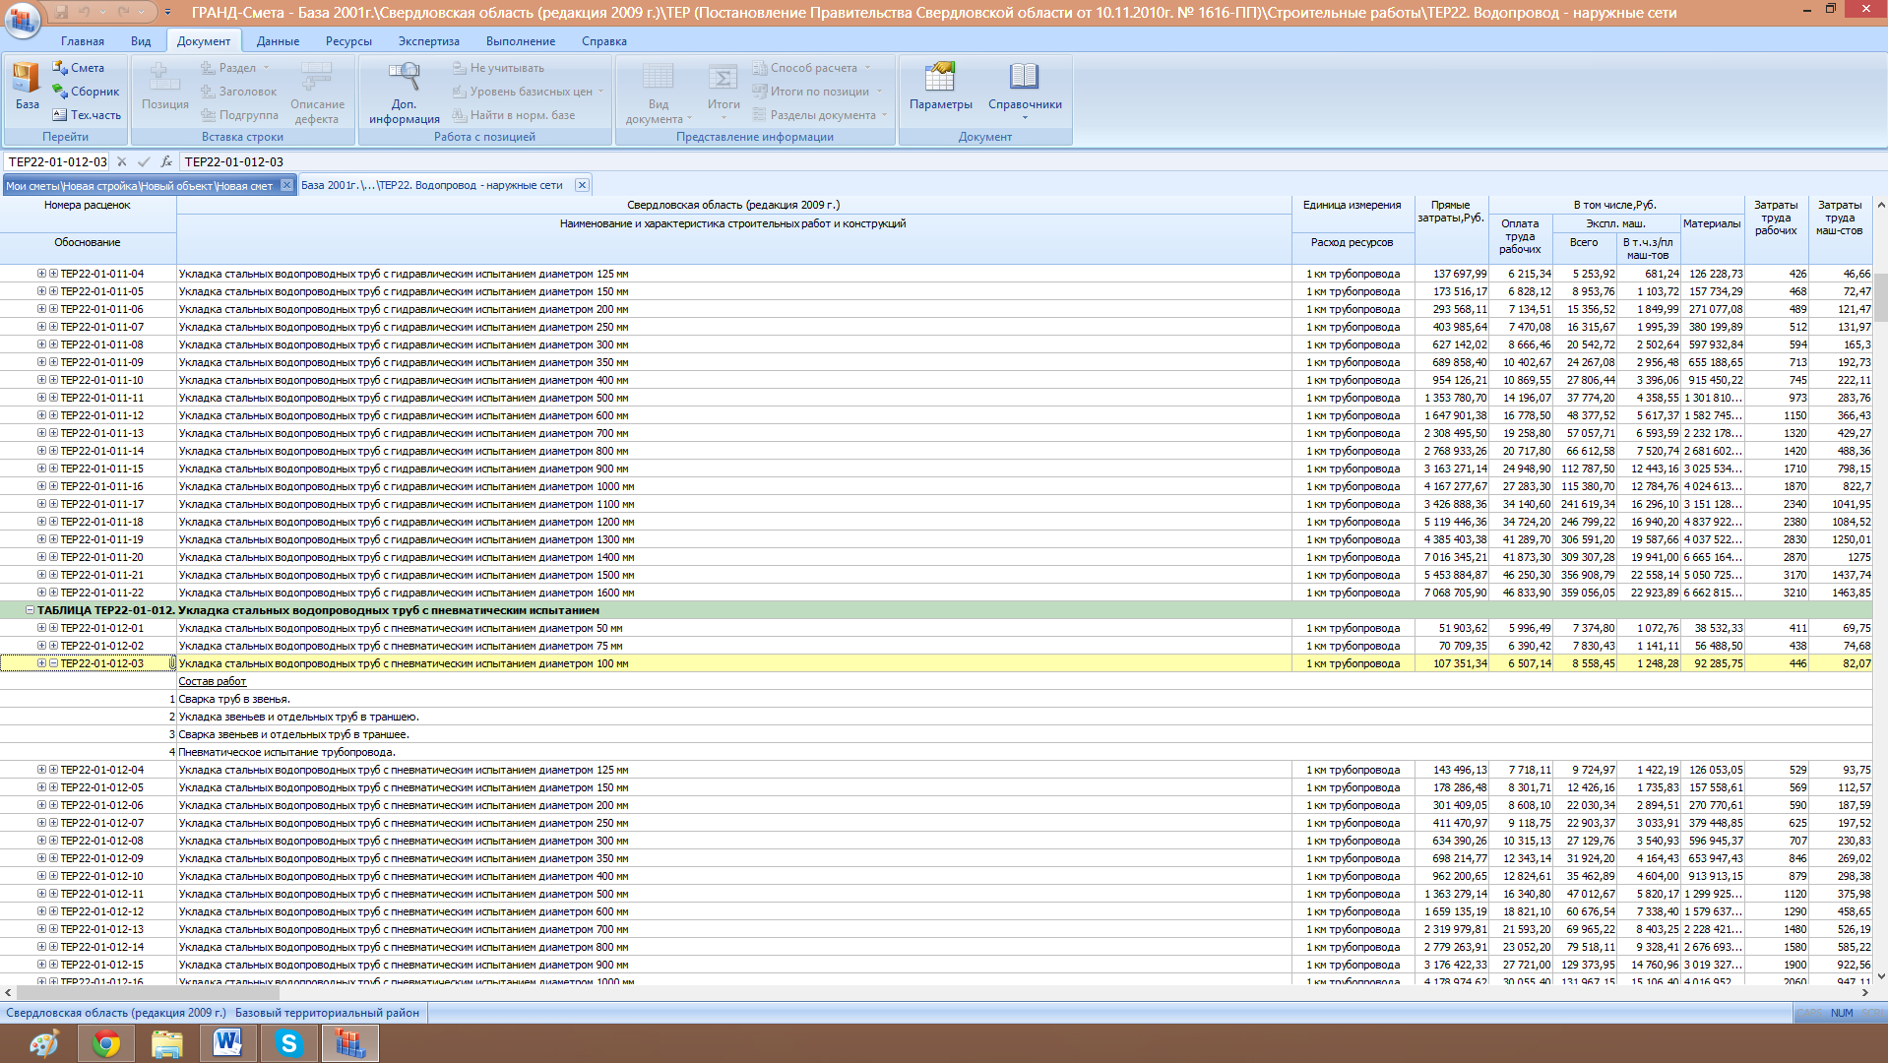Open the Смета navigation item
1888x1063 pixels.
[x=79, y=68]
